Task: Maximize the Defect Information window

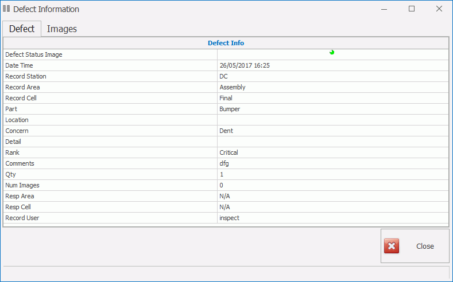Action: [x=412, y=9]
